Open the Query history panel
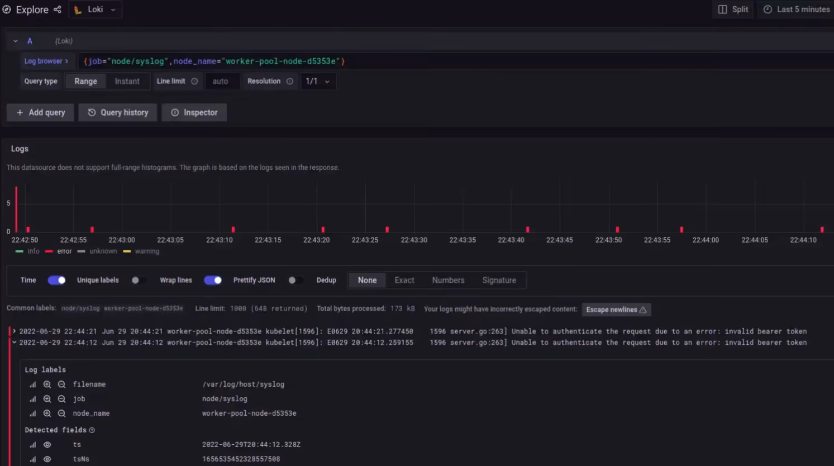834x466 pixels. [117, 112]
